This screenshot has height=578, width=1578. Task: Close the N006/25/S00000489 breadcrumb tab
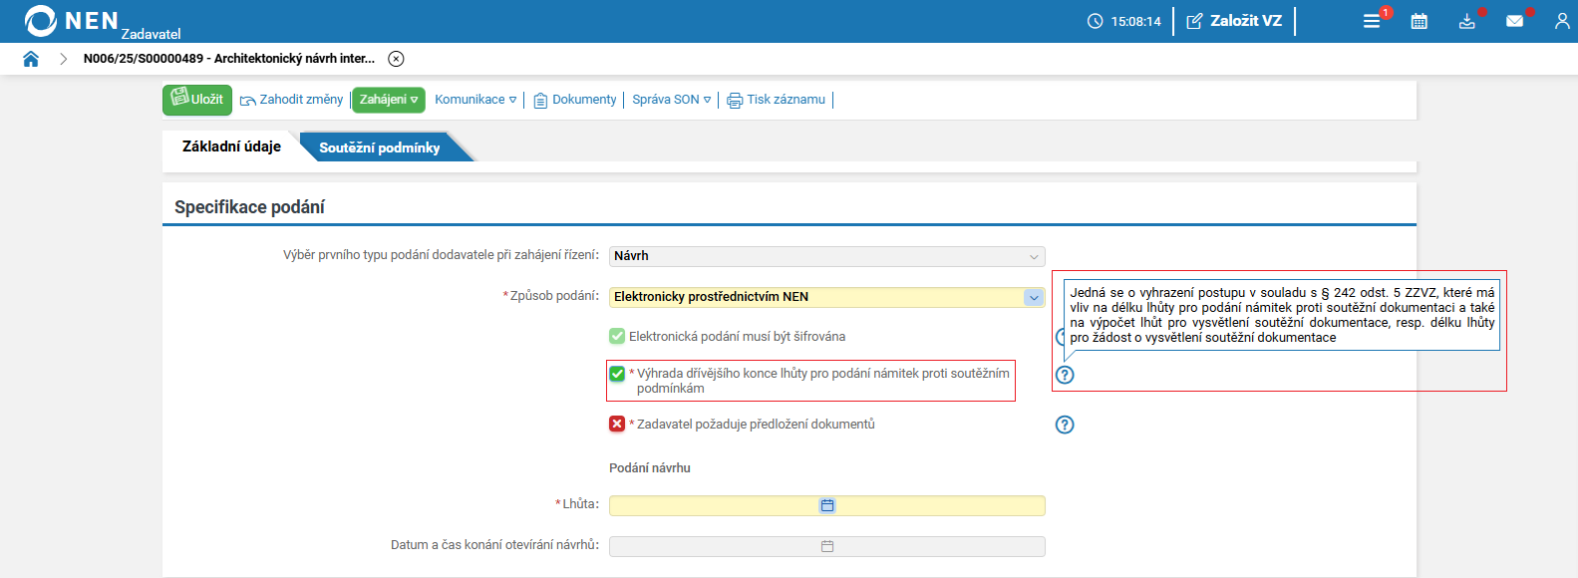pos(396,59)
